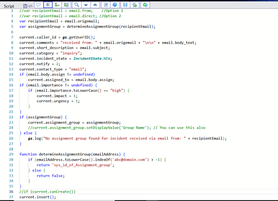Toggle full screen script editor
The height and width of the screenshot is (201, 278).
click(106, 5)
